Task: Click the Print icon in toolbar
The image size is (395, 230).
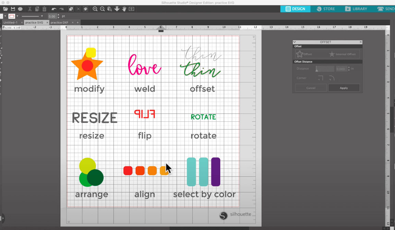Action: (20, 9)
